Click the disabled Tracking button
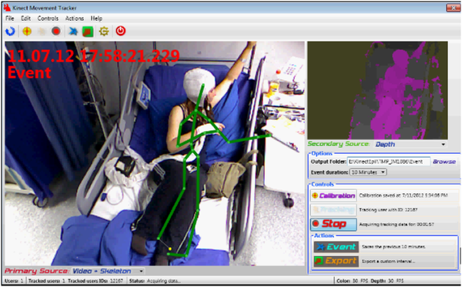 (333, 209)
